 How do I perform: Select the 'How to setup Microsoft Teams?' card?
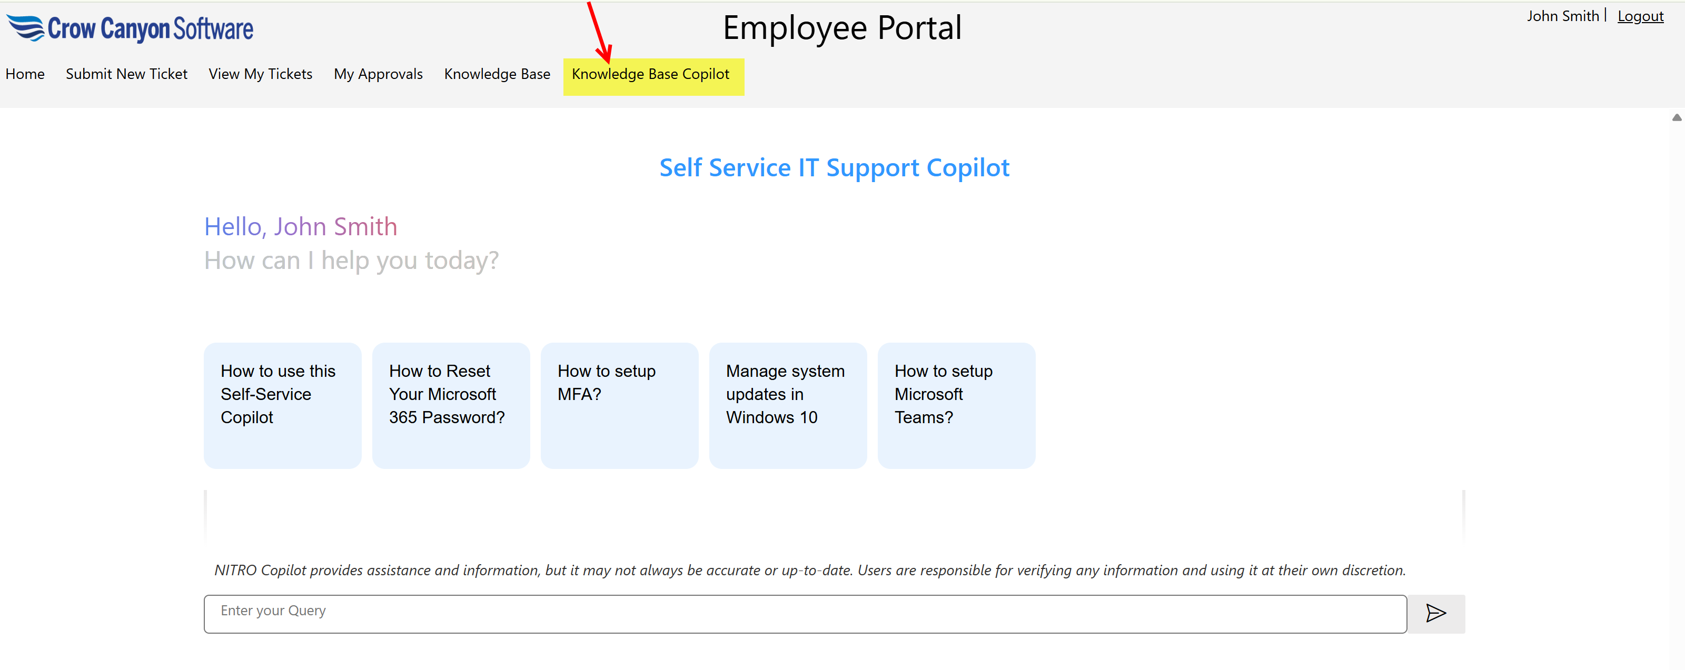coord(956,405)
